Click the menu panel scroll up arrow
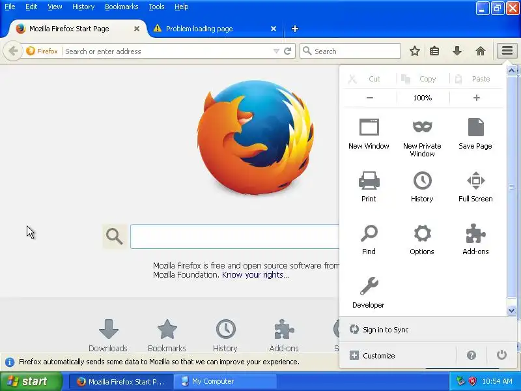 (512, 70)
